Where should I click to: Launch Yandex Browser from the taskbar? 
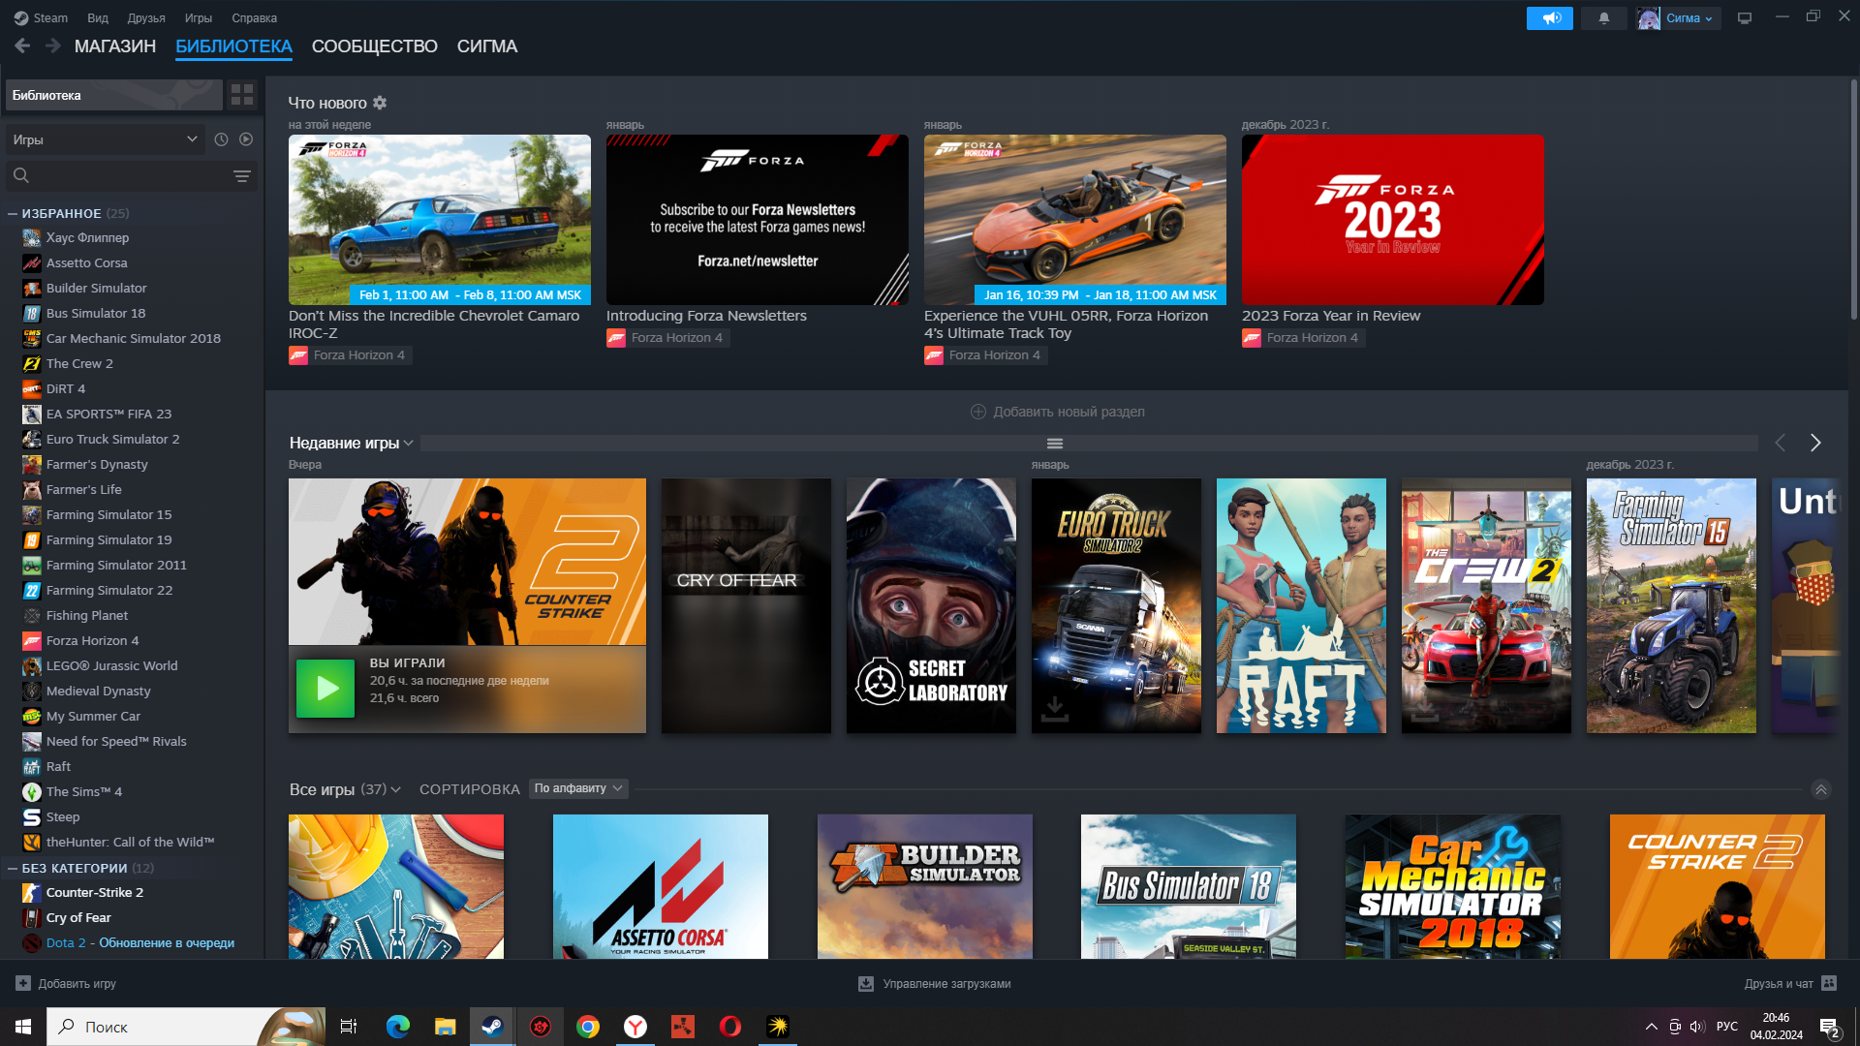pos(635,1027)
